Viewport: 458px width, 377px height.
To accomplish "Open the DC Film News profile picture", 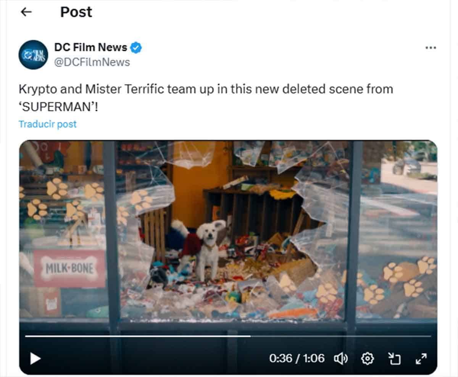I will coord(33,55).
